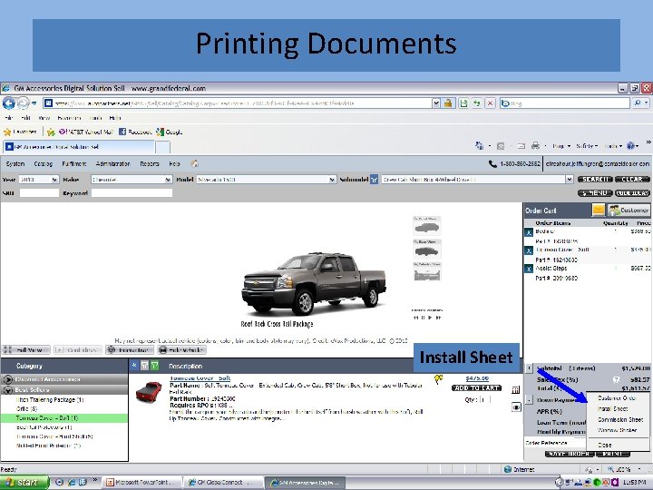Click the Interactive button
The height and width of the screenshot is (490, 653).
pos(130,350)
